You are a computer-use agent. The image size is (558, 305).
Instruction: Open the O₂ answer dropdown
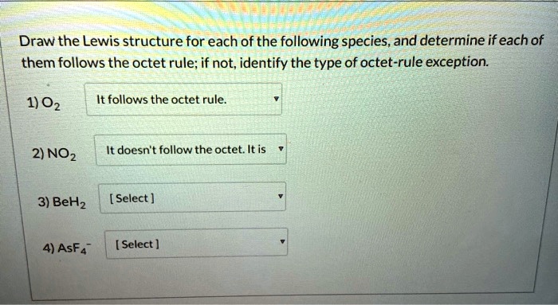[x=183, y=100]
